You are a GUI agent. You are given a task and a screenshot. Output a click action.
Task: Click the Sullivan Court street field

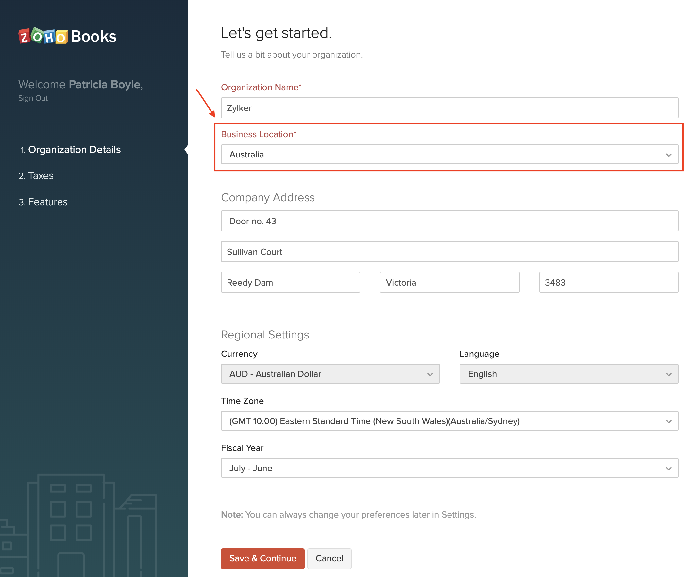[x=449, y=252]
